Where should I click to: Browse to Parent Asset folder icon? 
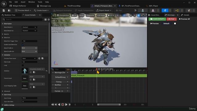tap(34, 80)
